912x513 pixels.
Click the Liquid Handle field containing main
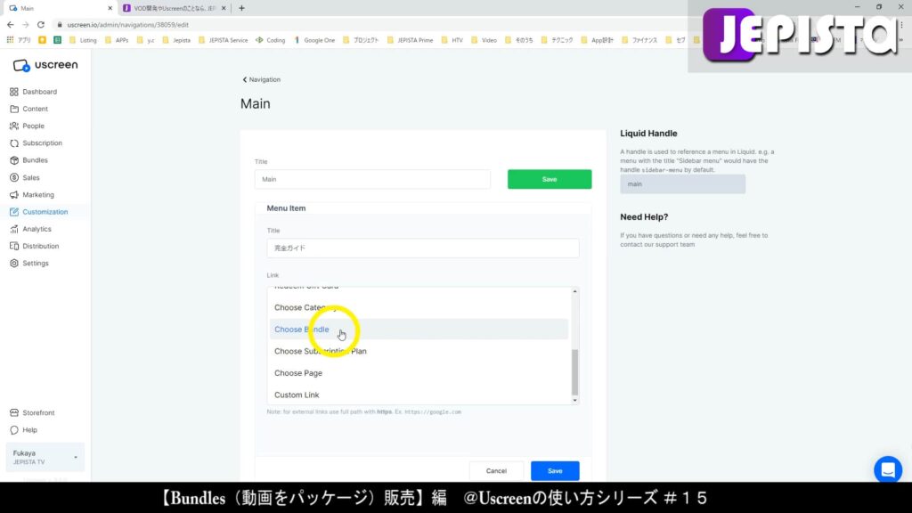point(682,183)
